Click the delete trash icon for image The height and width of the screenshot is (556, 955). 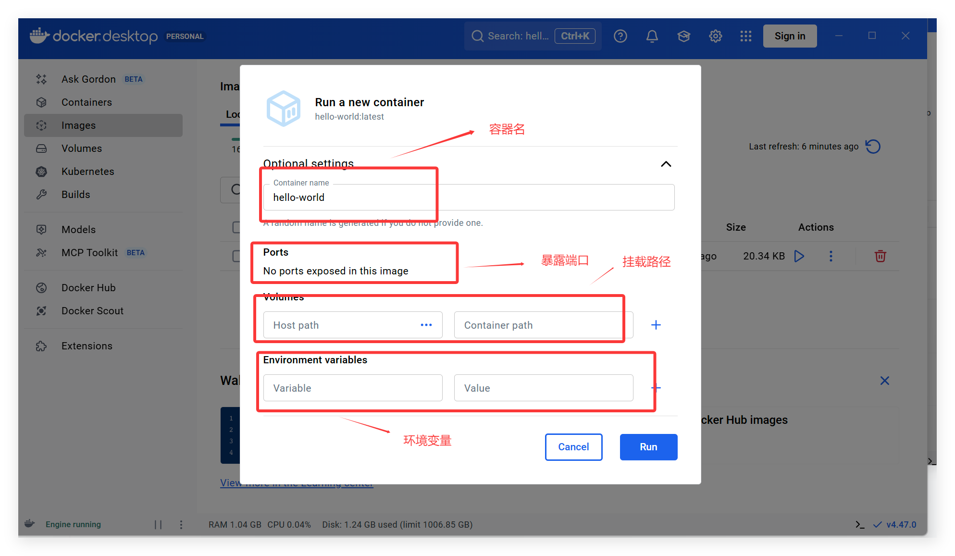[880, 256]
